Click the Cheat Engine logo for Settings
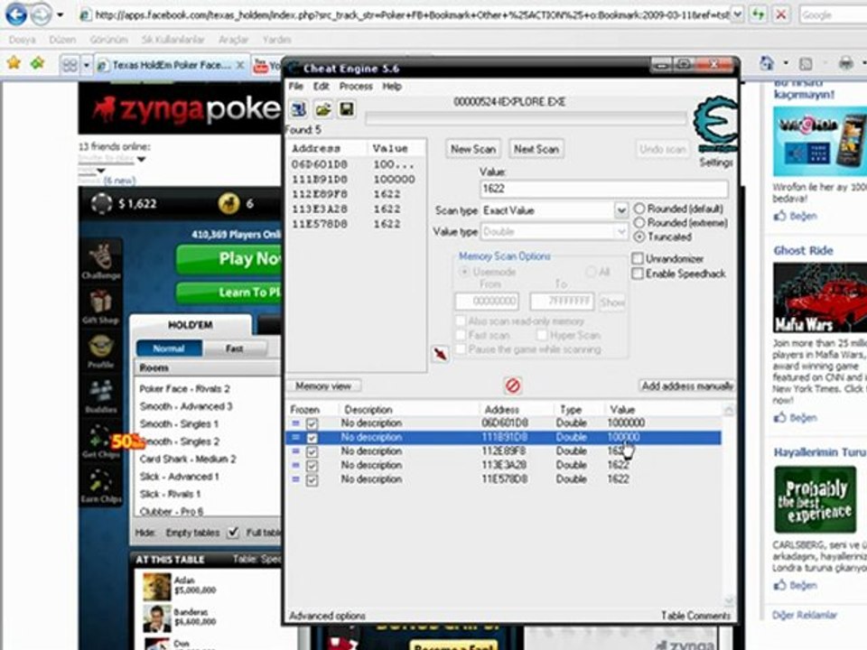 click(716, 125)
